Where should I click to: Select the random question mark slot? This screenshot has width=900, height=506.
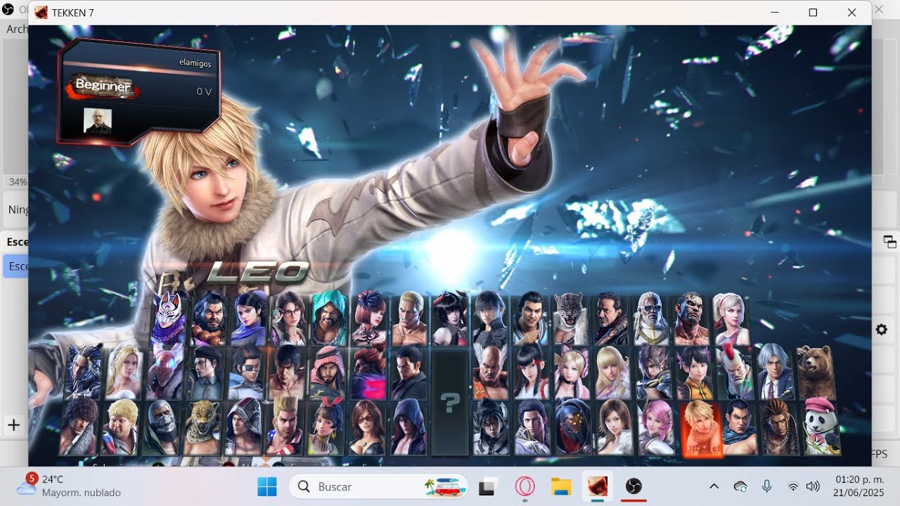[x=450, y=402]
